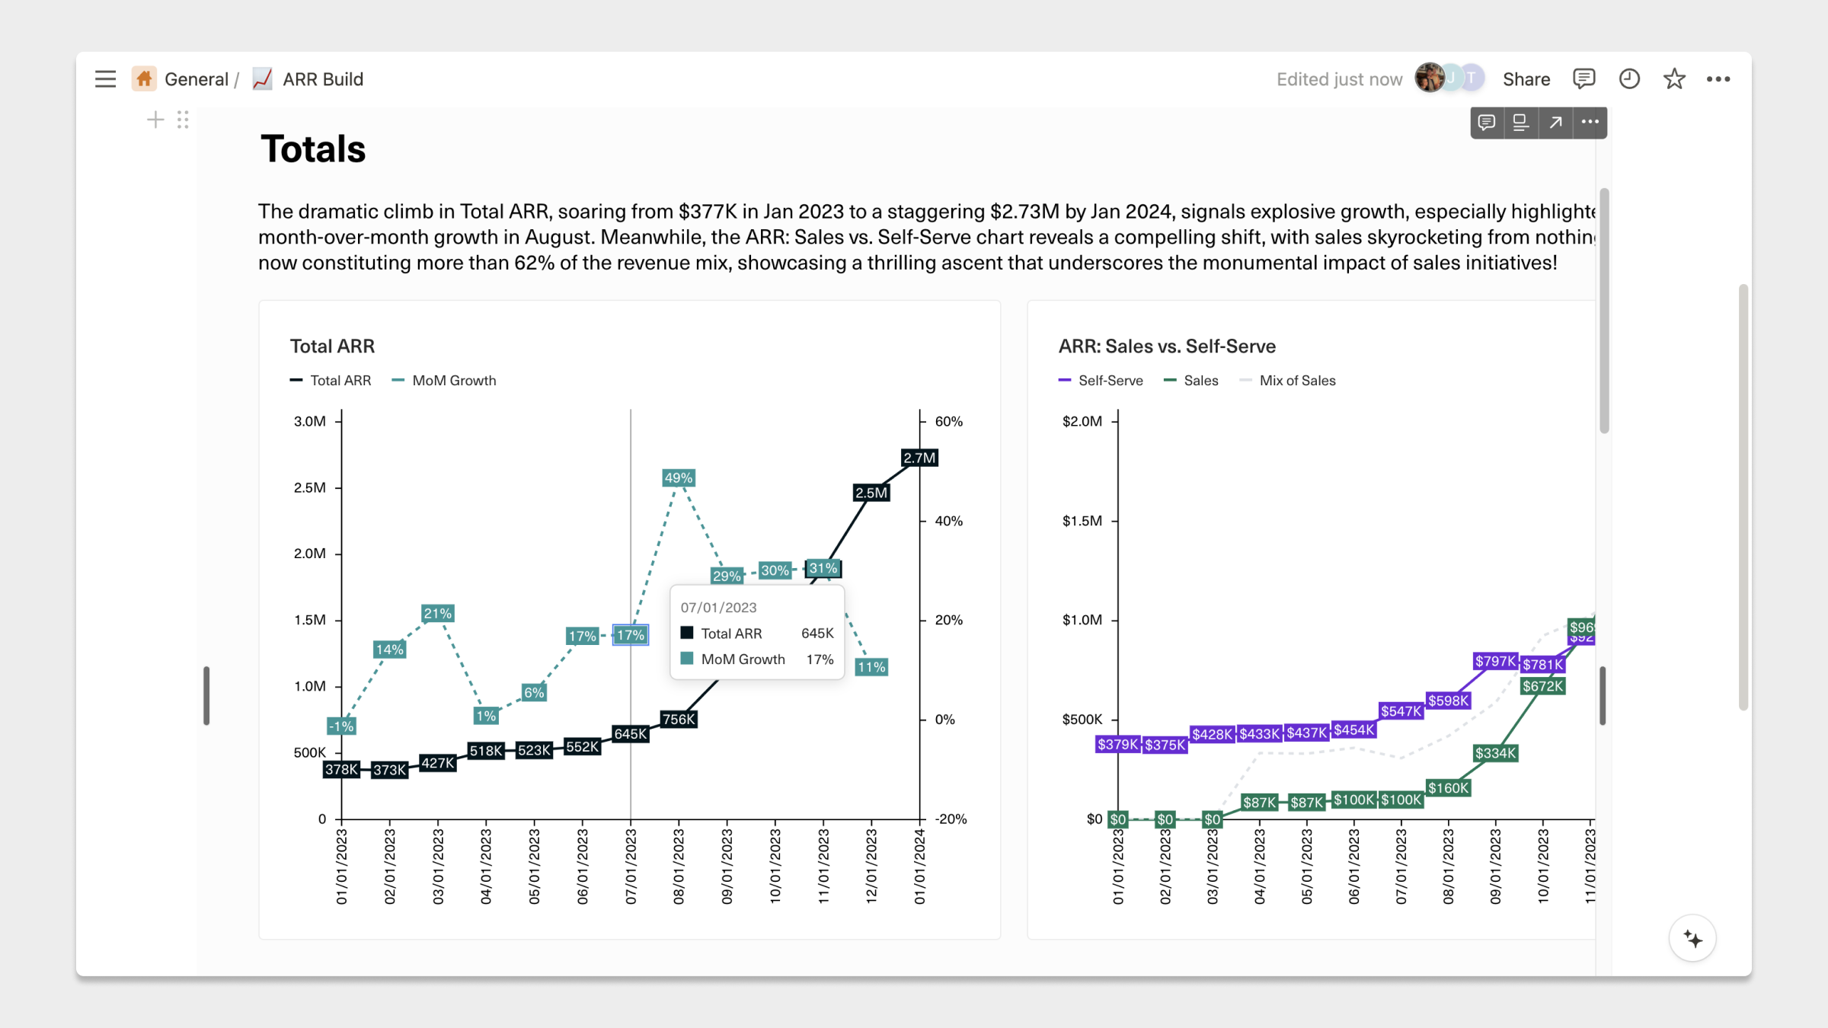Viewport: 1828px width, 1028px height.
Task: Click the drag handle grid icon
Action: [183, 120]
